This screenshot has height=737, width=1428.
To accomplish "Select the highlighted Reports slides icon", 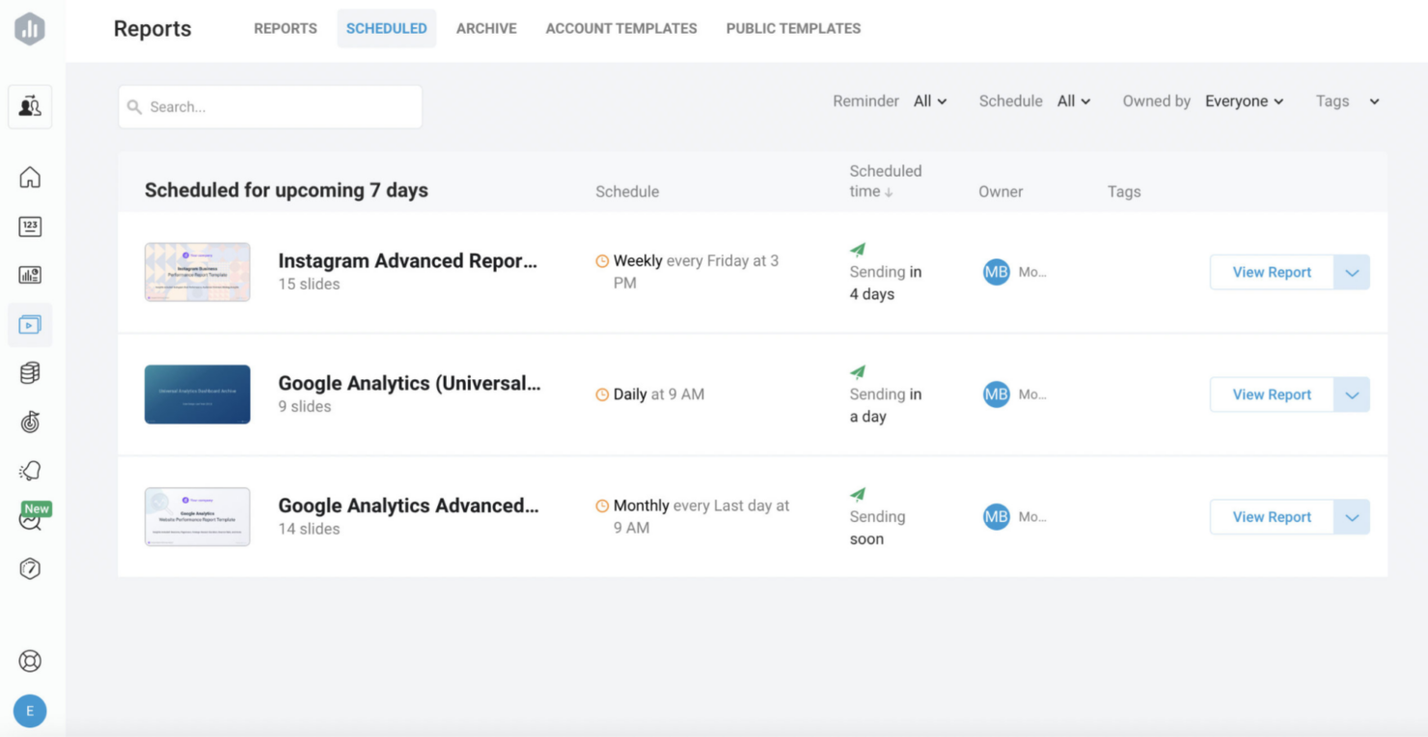I will tap(29, 324).
